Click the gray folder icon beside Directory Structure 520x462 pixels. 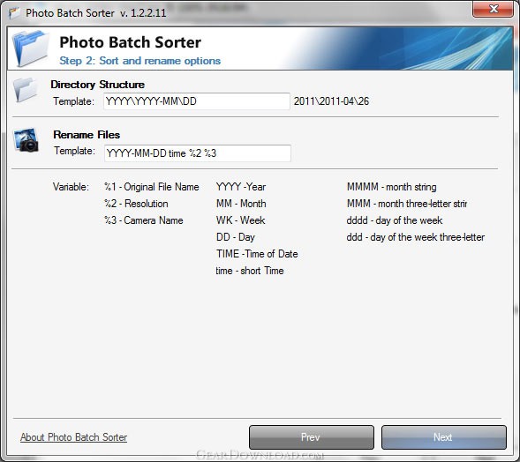click(x=26, y=90)
